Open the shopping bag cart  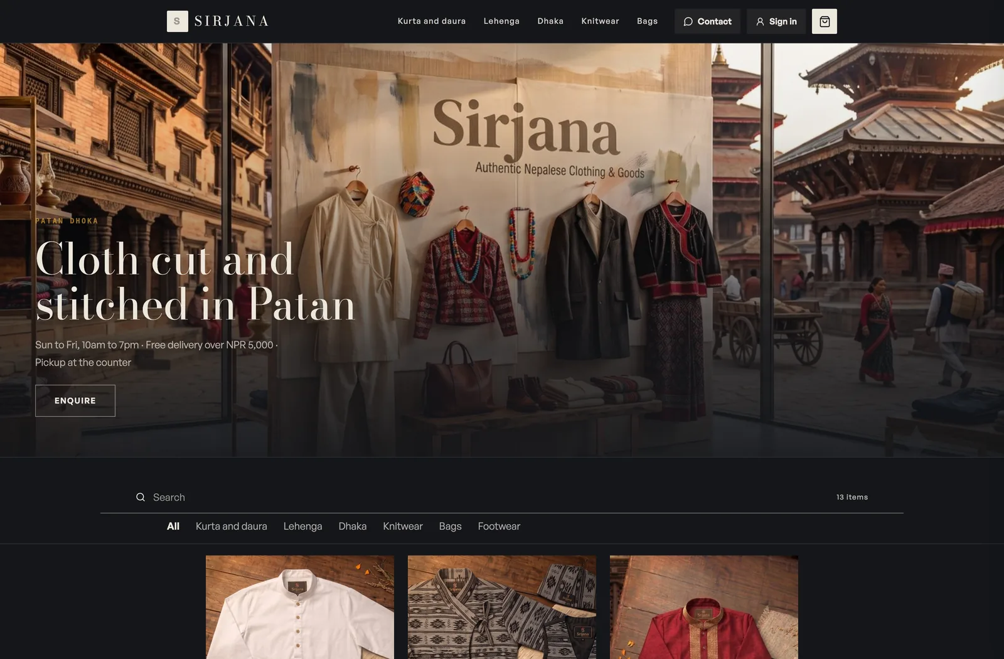[x=825, y=21]
